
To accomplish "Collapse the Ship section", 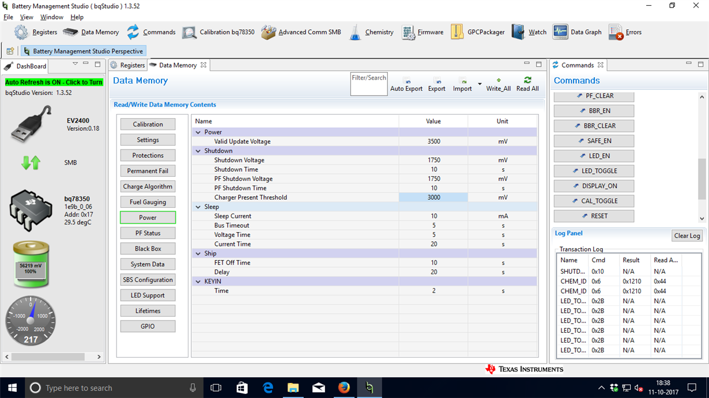I will pos(198,253).
